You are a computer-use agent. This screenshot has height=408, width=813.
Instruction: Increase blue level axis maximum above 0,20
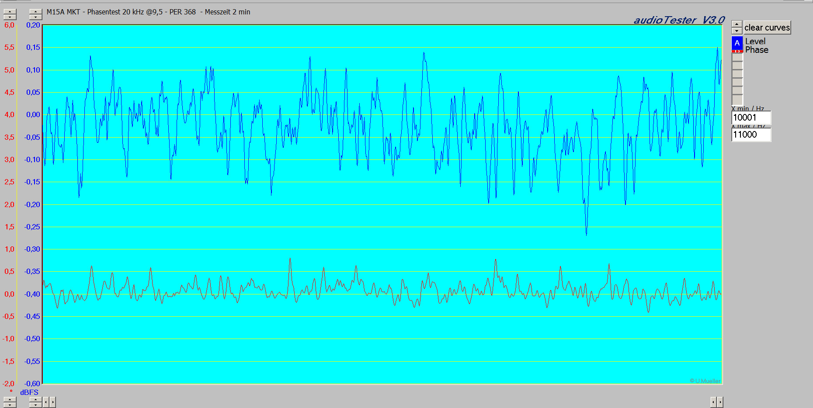point(35,11)
